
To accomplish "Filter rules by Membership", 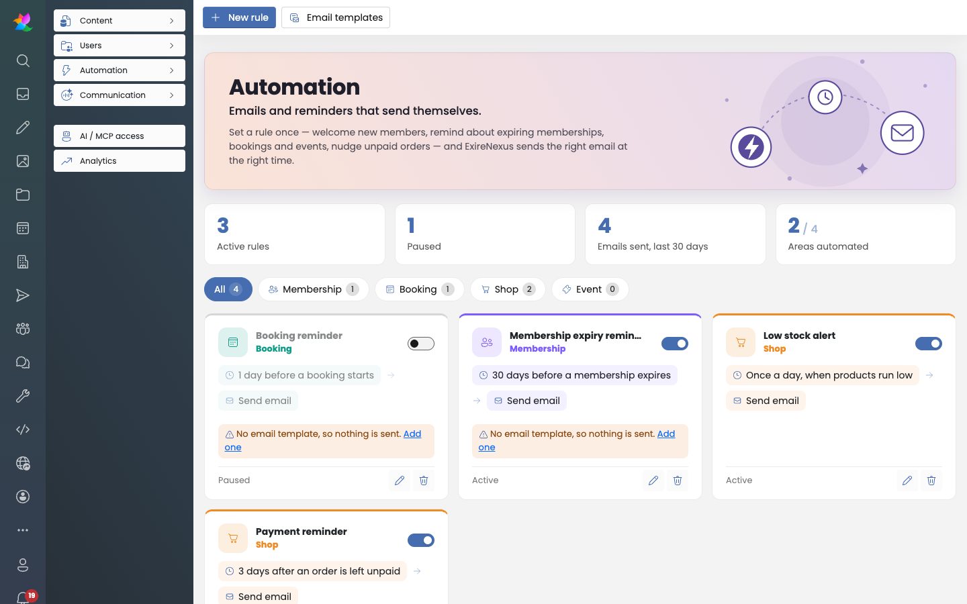I will click(x=314, y=289).
